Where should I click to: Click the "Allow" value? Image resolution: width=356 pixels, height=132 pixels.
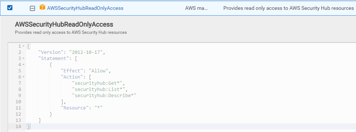[x=98, y=71]
